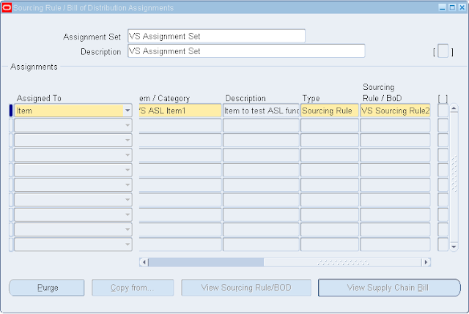This screenshot has height=314, width=469.
Task: Select the 'Item to test ASL func' cell
Action: tap(261, 111)
